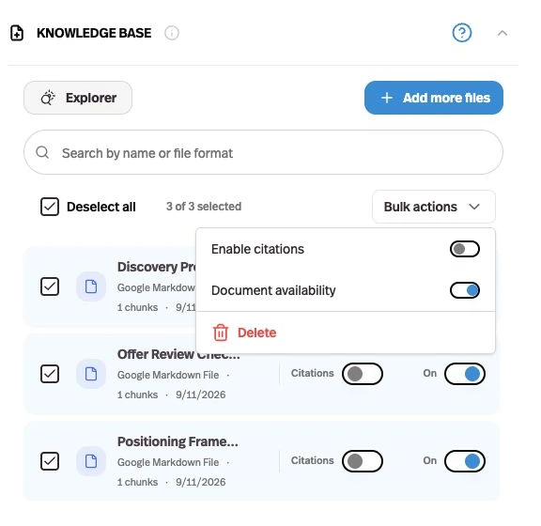Turn off Offer Review availability switch
The image size is (541, 526).
(x=465, y=374)
